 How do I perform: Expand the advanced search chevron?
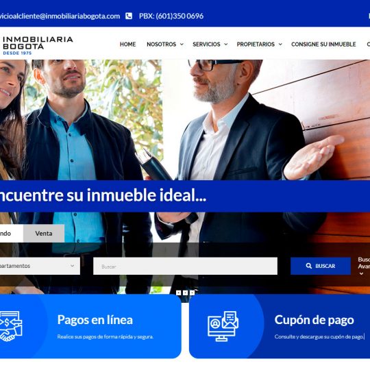[x=361, y=273]
